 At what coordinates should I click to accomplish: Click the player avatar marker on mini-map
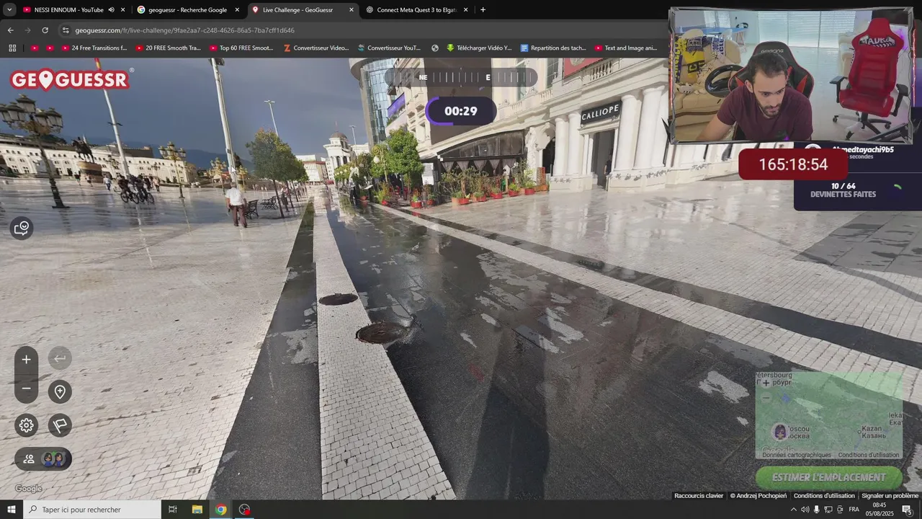(x=779, y=432)
